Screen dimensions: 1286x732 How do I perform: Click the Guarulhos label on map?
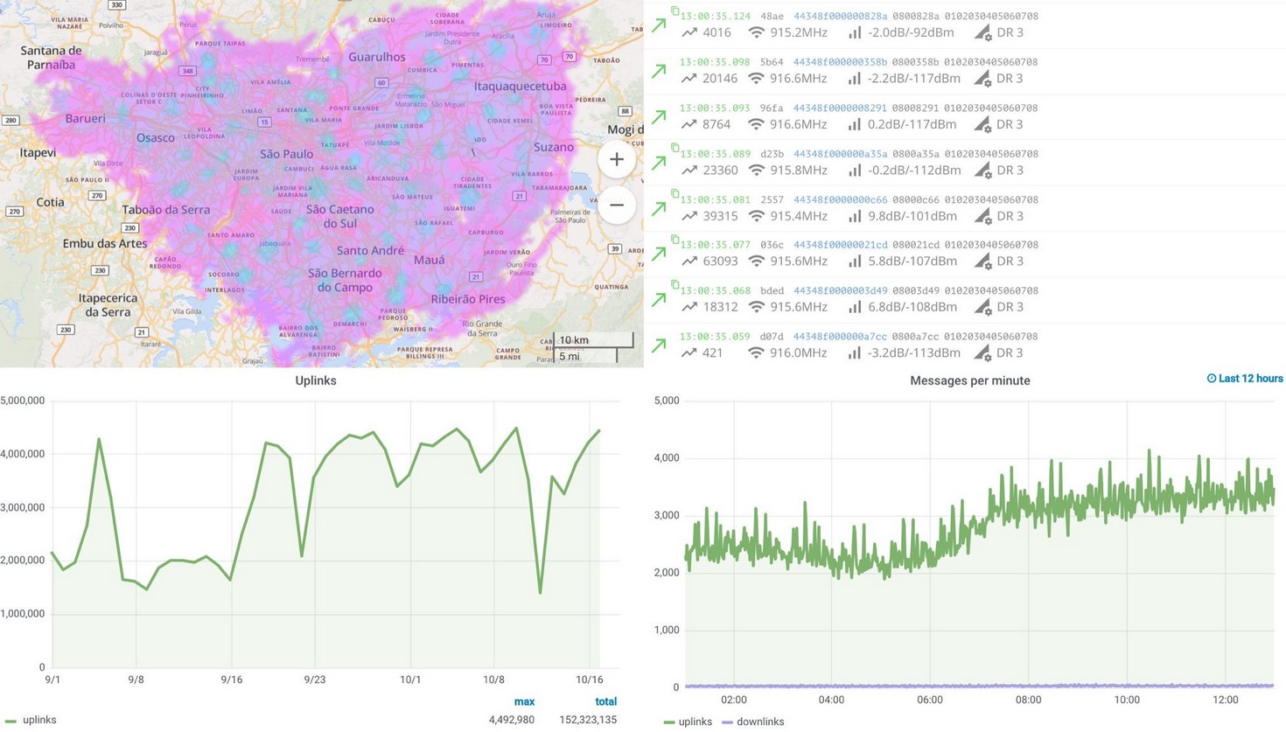377,57
